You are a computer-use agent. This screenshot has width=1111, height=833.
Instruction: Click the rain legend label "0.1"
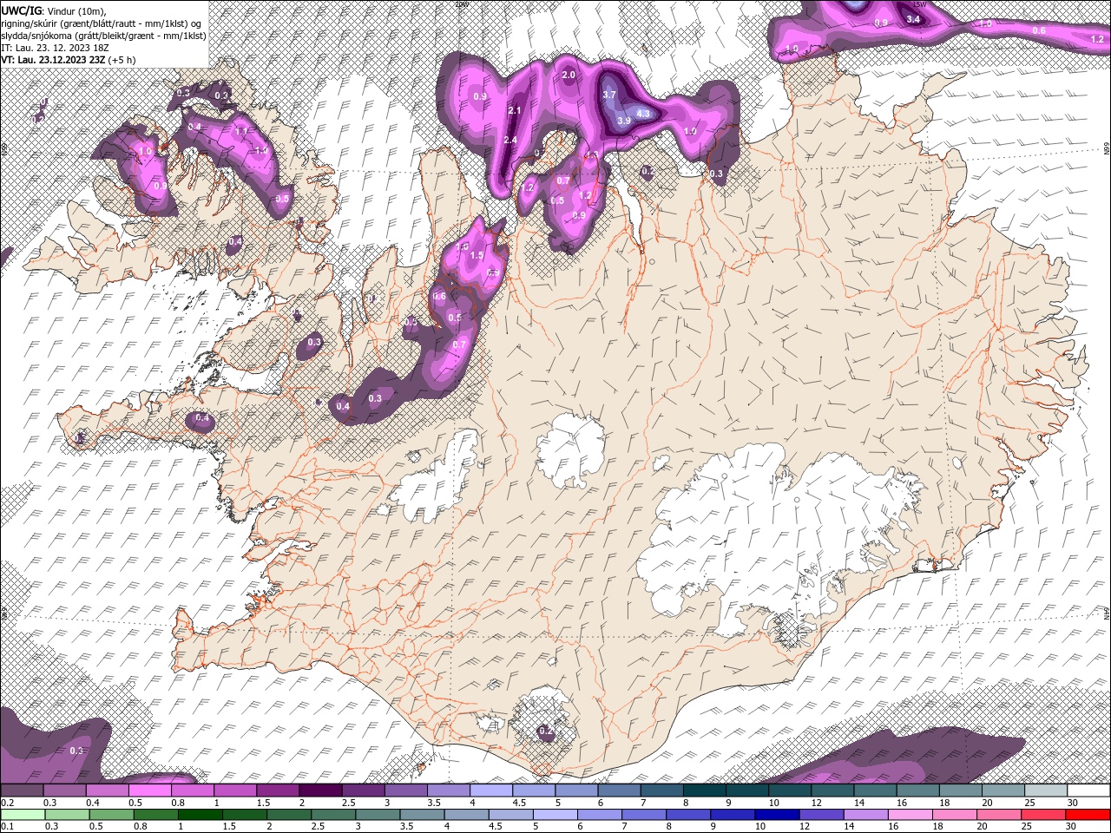[x=7, y=826]
